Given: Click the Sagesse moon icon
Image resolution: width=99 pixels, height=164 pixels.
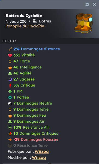Looking at the screenshot, I should (10, 79).
